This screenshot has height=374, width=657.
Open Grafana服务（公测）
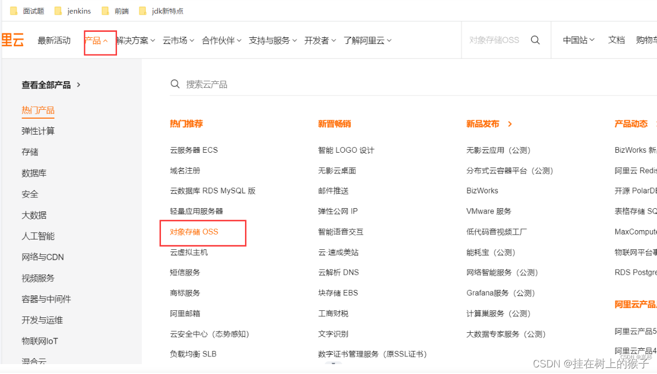[x=500, y=293]
